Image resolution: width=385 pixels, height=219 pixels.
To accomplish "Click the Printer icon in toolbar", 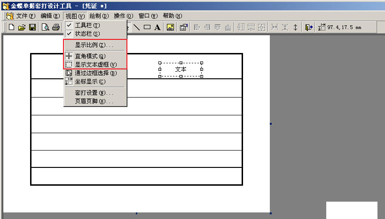I will (56, 27).
